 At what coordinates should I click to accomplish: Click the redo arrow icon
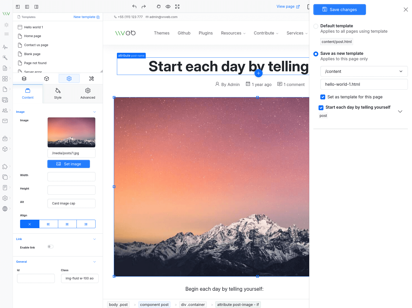tap(144, 7)
